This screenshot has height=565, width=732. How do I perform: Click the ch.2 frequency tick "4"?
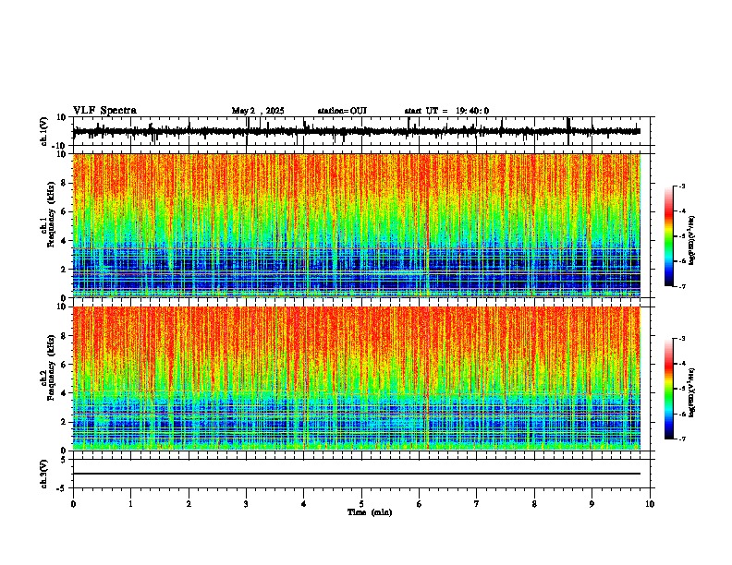tap(64, 393)
